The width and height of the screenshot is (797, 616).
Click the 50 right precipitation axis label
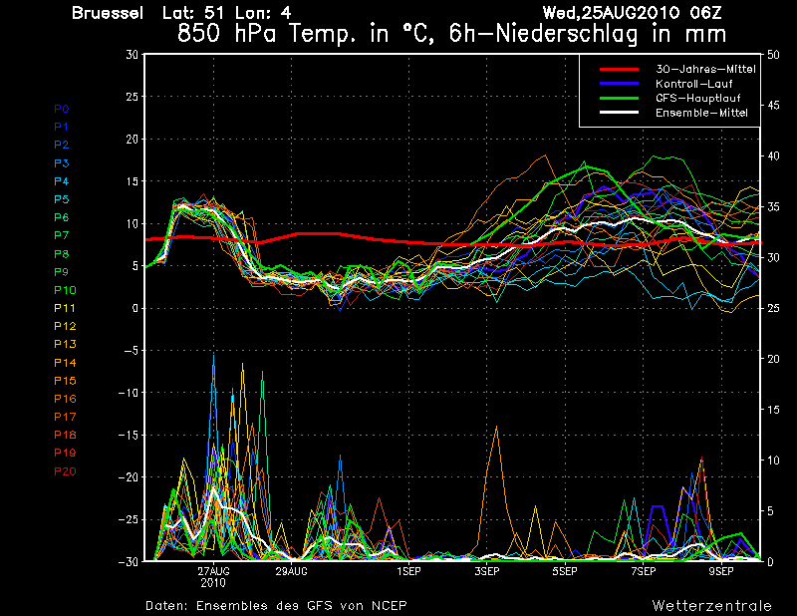click(x=773, y=55)
